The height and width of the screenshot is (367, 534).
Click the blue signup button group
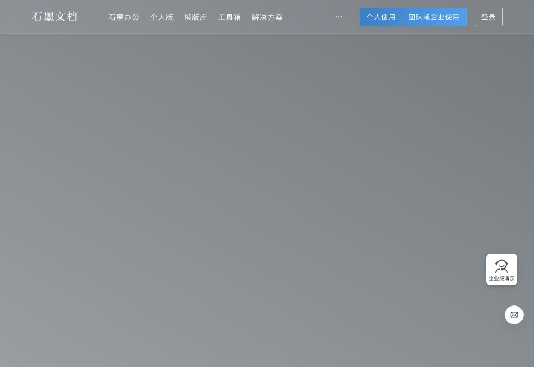[x=414, y=17]
